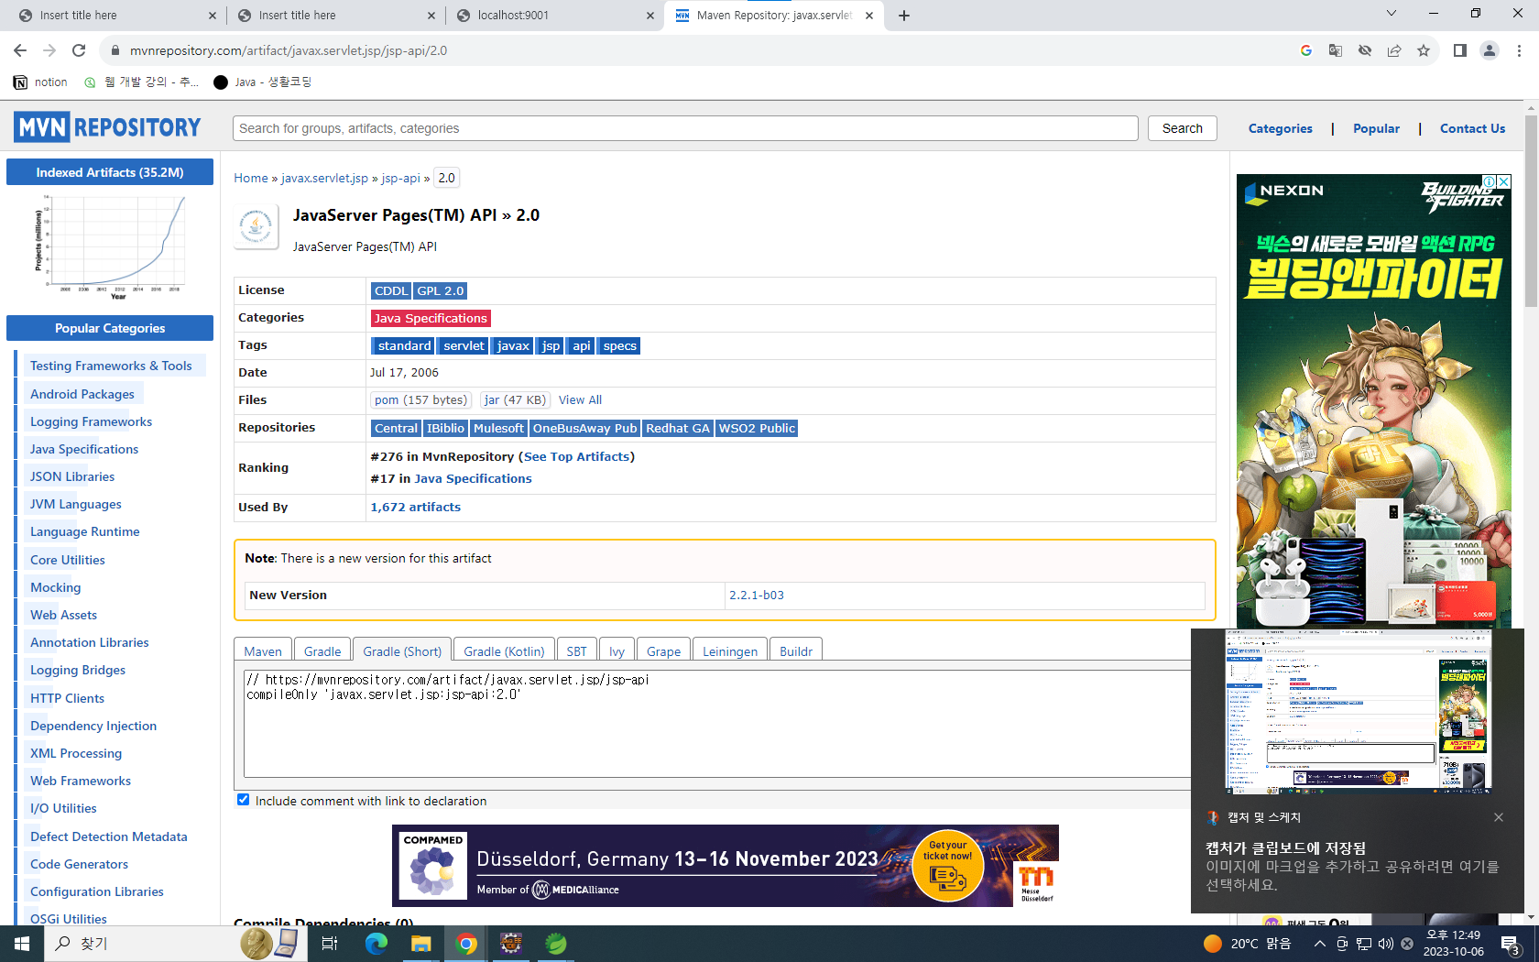This screenshot has height=962, width=1539.
Task: Open the Popular header link
Action: click(1376, 128)
